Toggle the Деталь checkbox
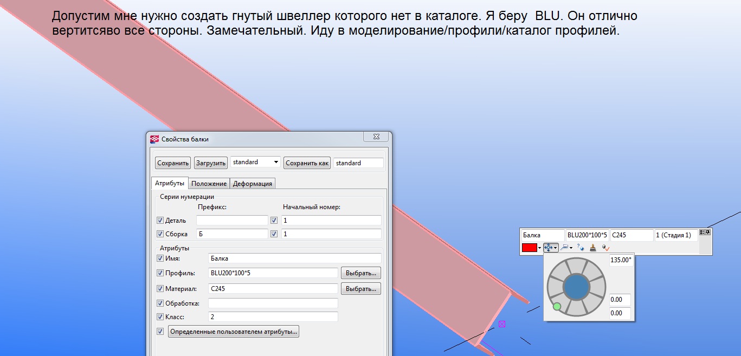The image size is (741, 356). click(x=160, y=220)
